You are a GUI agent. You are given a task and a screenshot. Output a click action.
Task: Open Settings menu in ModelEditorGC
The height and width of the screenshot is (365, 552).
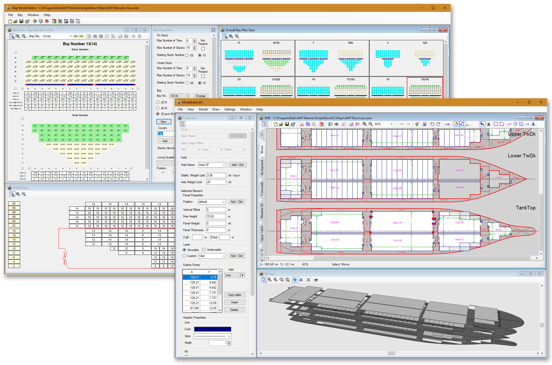pyautogui.click(x=230, y=109)
